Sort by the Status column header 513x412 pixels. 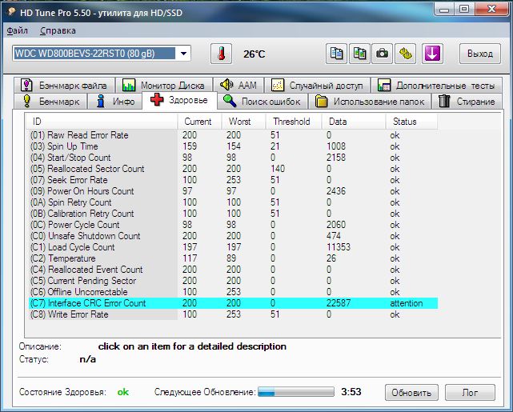coord(411,122)
